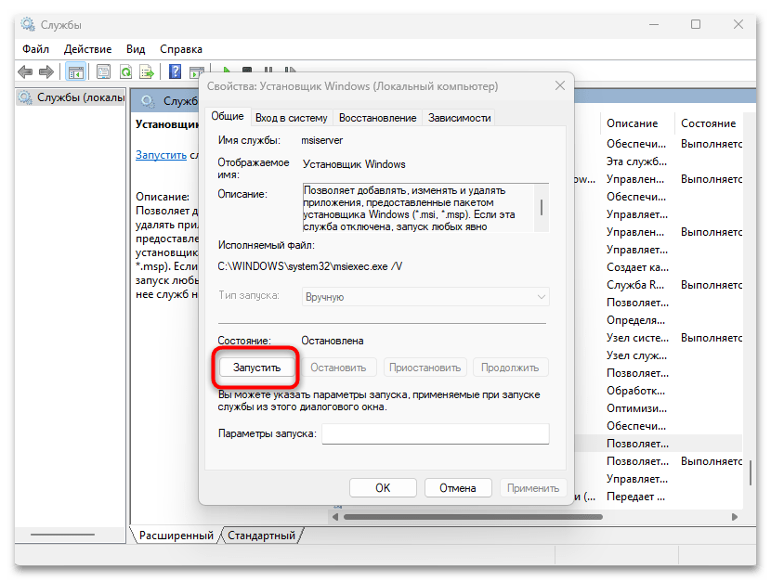
Task: Confirm the dialog with OK
Action: 383,487
